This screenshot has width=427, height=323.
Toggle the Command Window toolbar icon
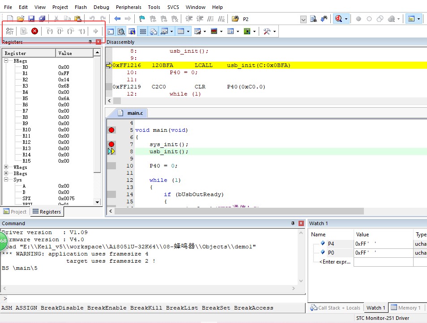[x=111, y=32]
